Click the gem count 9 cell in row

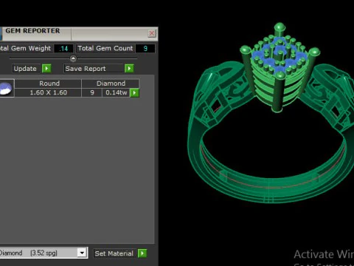(x=92, y=92)
